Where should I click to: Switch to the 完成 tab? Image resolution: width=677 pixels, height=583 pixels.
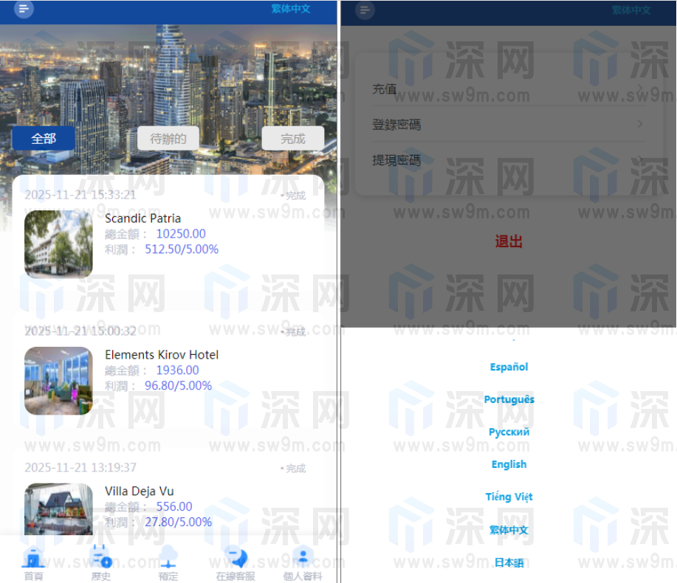tap(292, 138)
